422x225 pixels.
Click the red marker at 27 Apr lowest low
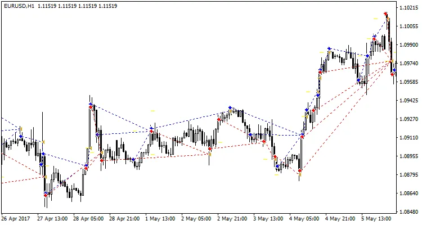pyautogui.click(x=46, y=195)
